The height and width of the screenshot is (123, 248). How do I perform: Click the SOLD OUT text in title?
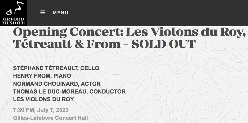163,44
